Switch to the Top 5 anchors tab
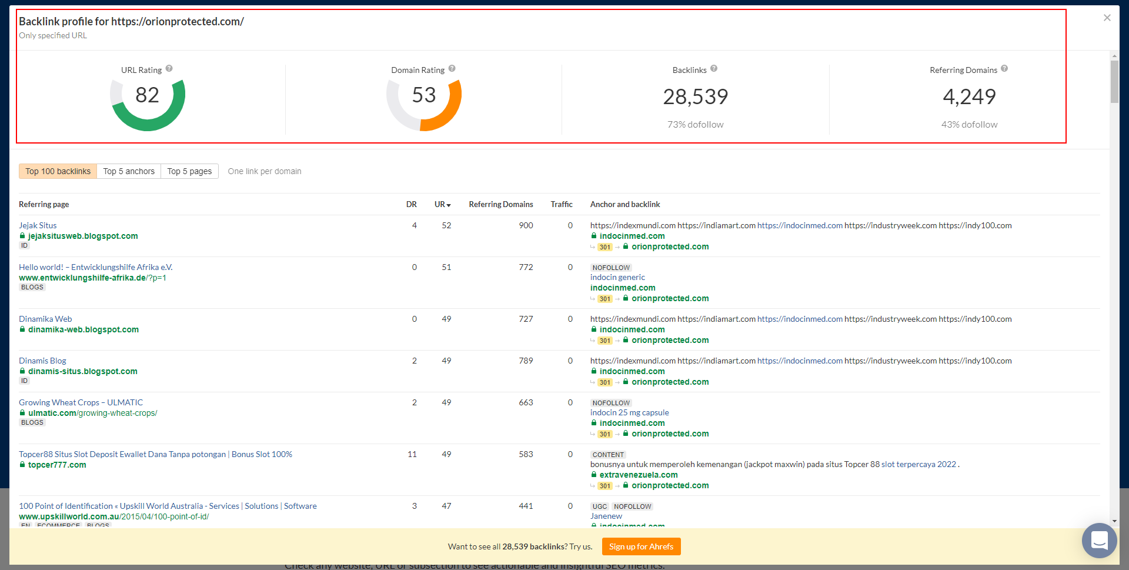This screenshot has height=570, width=1129. click(x=129, y=171)
